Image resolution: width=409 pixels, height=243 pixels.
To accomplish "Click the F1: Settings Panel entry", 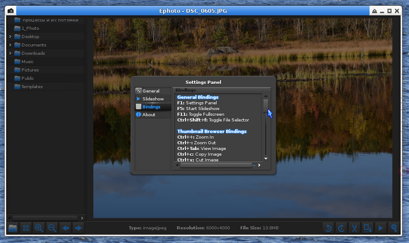I will pyautogui.click(x=197, y=103).
